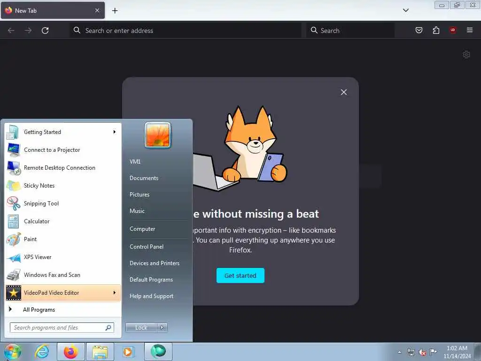This screenshot has height=361, width=481.
Task: Open Firefox Extensions puzzle icon
Action: (x=436, y=30)
